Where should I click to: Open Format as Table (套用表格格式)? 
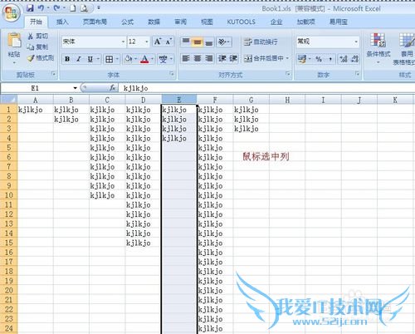(x=405, y=49)
